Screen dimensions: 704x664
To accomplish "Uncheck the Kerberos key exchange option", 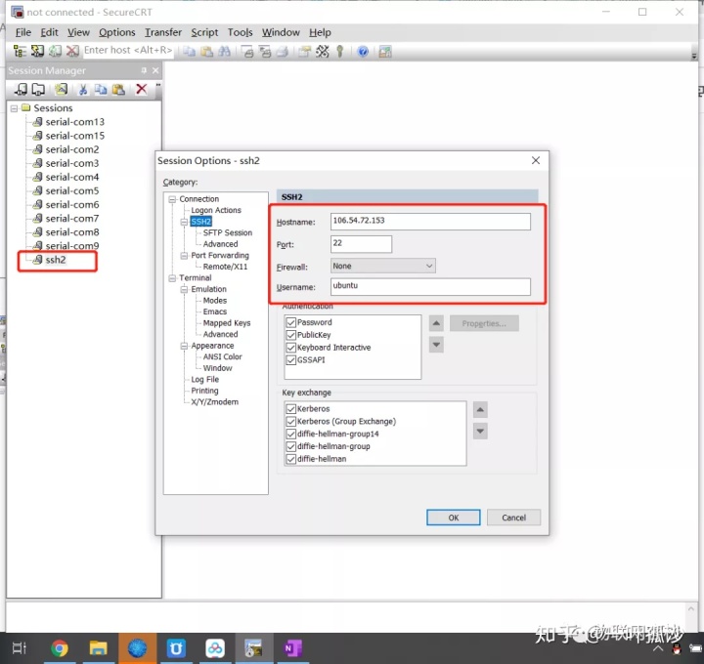I will [x=291, y=409].
